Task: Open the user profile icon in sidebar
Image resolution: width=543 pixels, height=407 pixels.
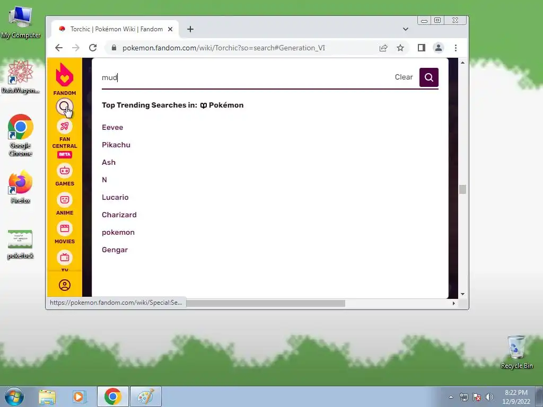Action: coord(64,285)
